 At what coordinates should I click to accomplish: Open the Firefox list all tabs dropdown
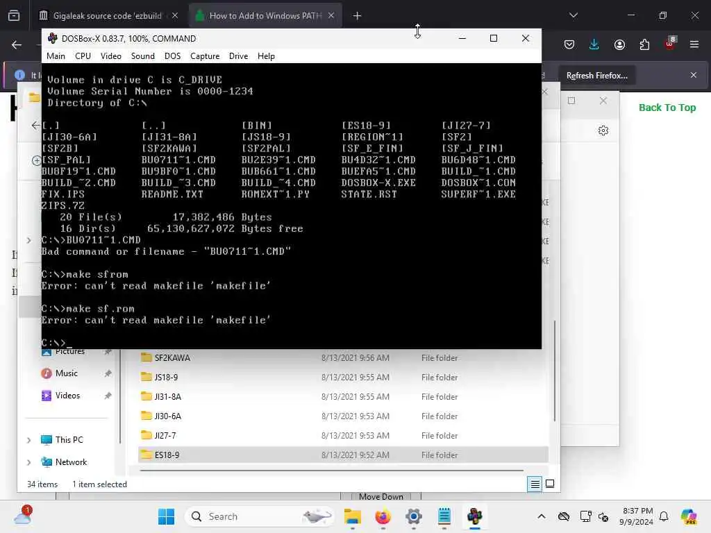tap(573, 15)
